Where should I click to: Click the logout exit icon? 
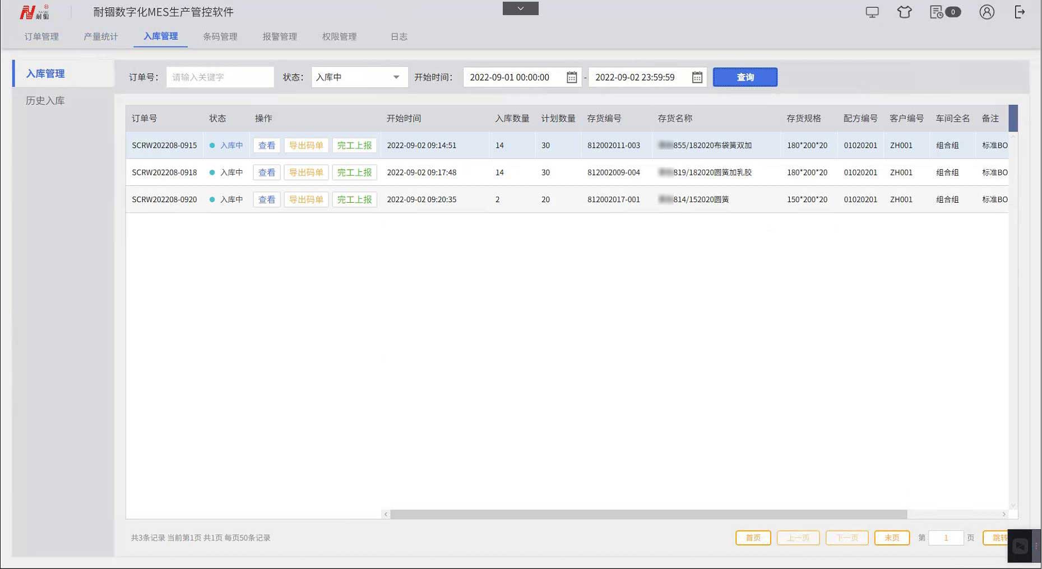[x=1020, y=12]
